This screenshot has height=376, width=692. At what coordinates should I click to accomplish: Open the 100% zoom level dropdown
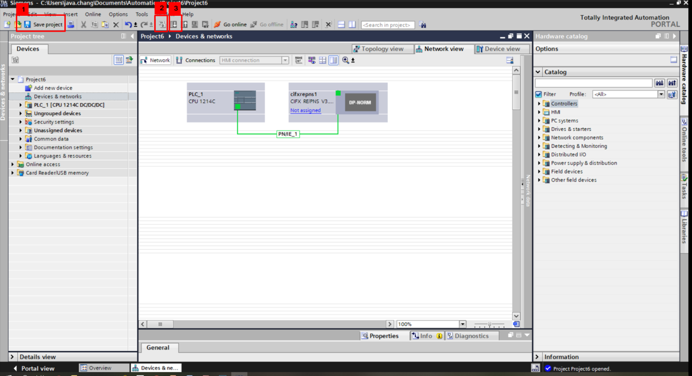click(x=463, y=324)
